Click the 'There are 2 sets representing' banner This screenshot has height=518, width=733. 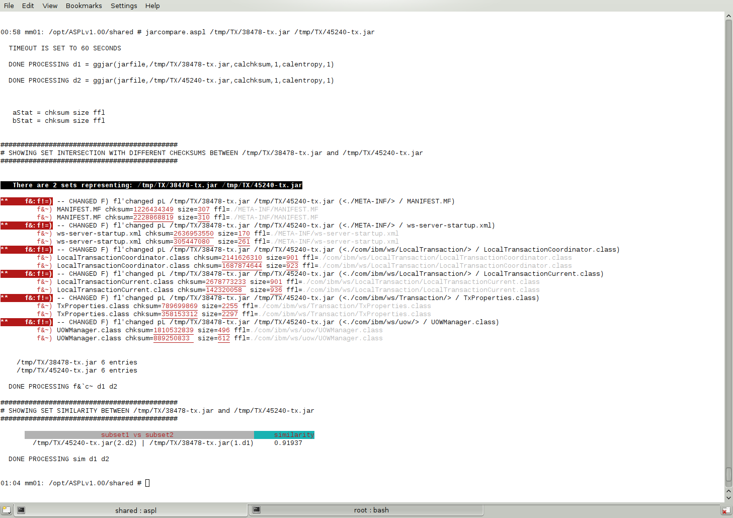[x=151, y=185]
